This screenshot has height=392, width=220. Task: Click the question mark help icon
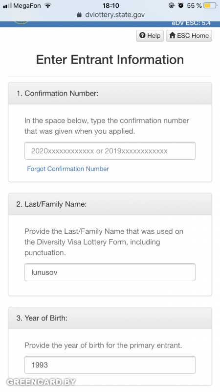point(142,35)
